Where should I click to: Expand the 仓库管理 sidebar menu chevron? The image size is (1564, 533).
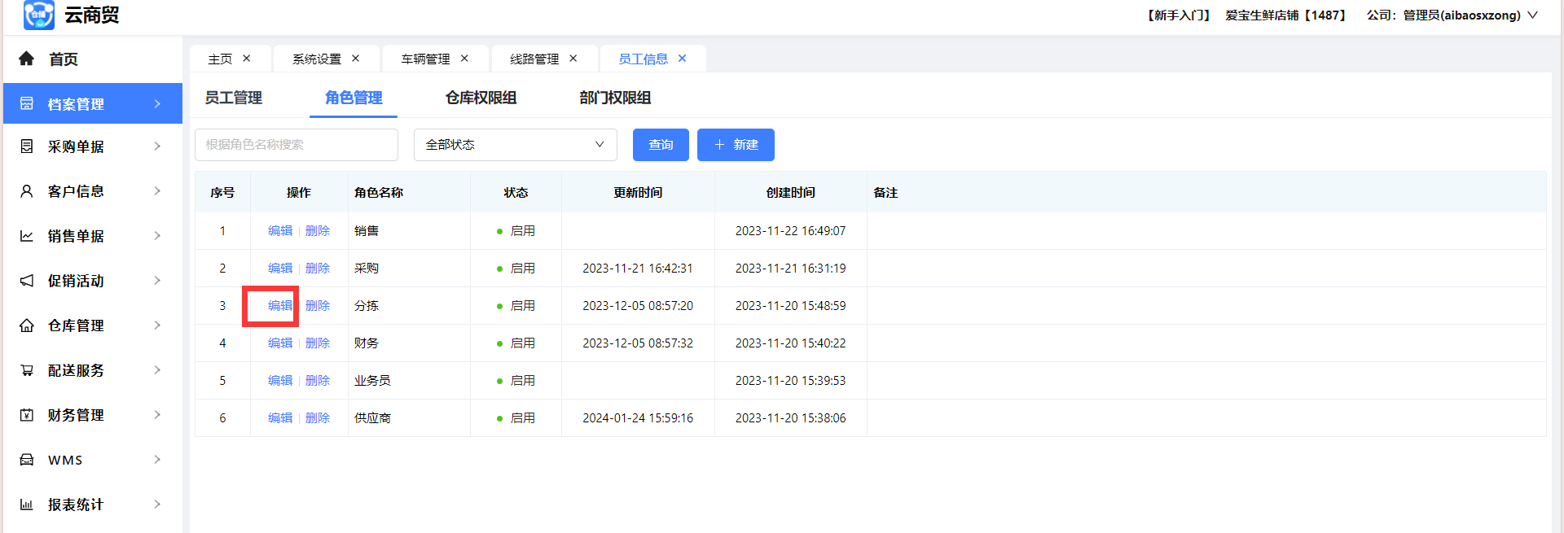pyautogui.click(x=157, y=325)
